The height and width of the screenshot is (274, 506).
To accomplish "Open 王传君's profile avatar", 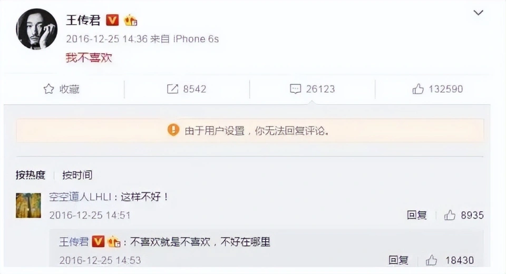I will (x=36, y=29).
